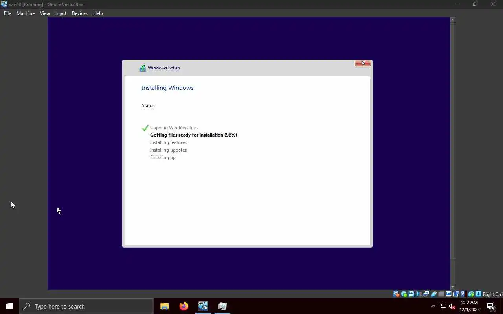
Task: Click the optical drive status icon
Action: pyautogui.click(x=404, y=294)
